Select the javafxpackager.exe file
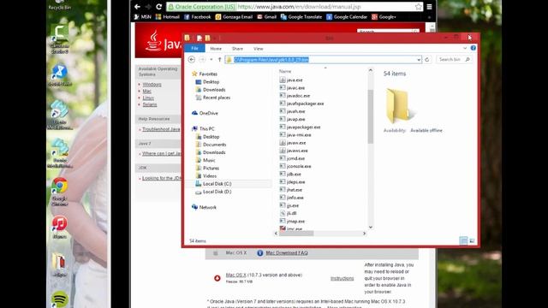The image size is (548, 308). [x=301, y=104]
